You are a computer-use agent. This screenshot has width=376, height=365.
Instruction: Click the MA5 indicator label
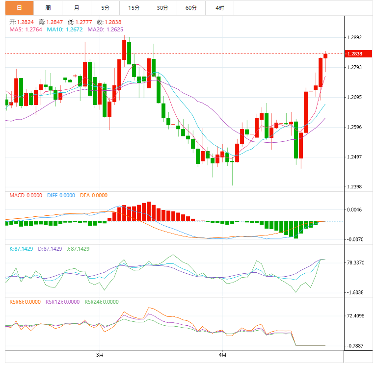coord(26,30)
